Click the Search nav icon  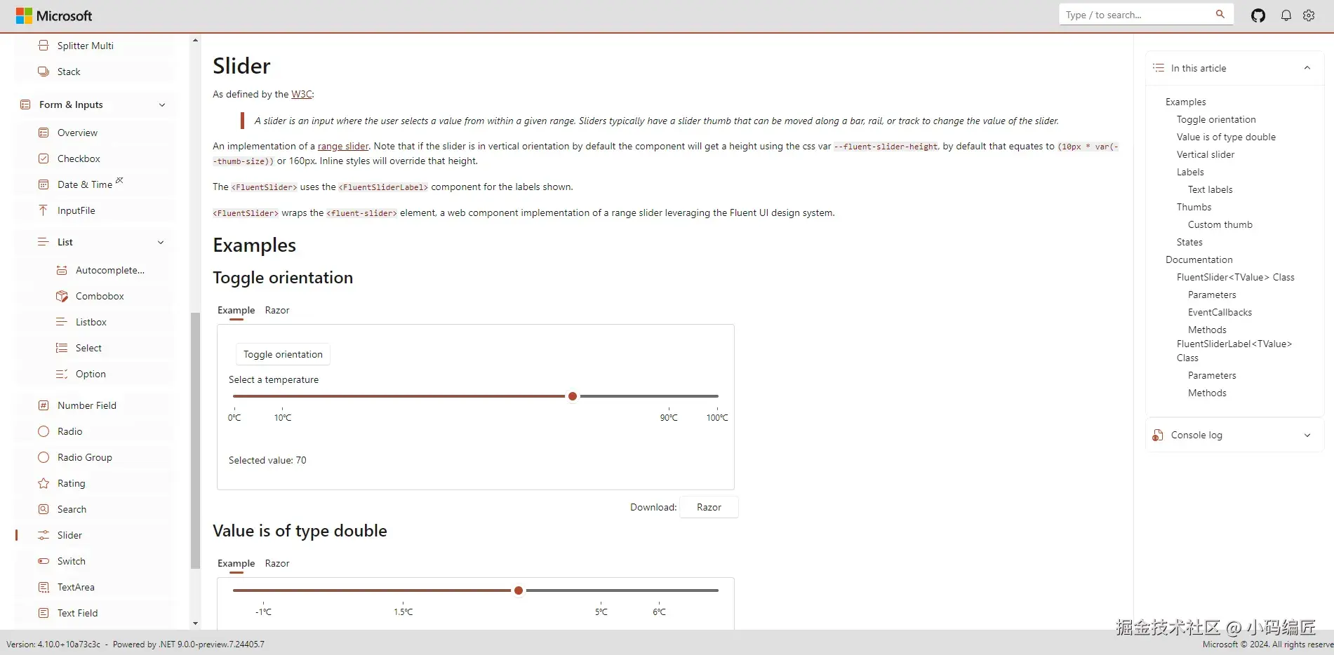pyautogui.click(x=44, y=509)
